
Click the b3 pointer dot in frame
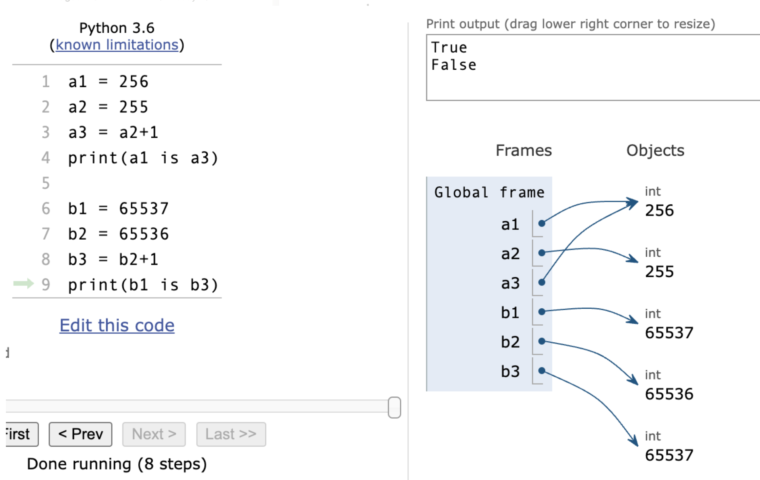542,370
